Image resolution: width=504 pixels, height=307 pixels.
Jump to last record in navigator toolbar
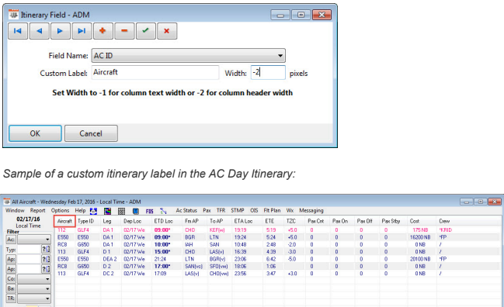(82, 31)
